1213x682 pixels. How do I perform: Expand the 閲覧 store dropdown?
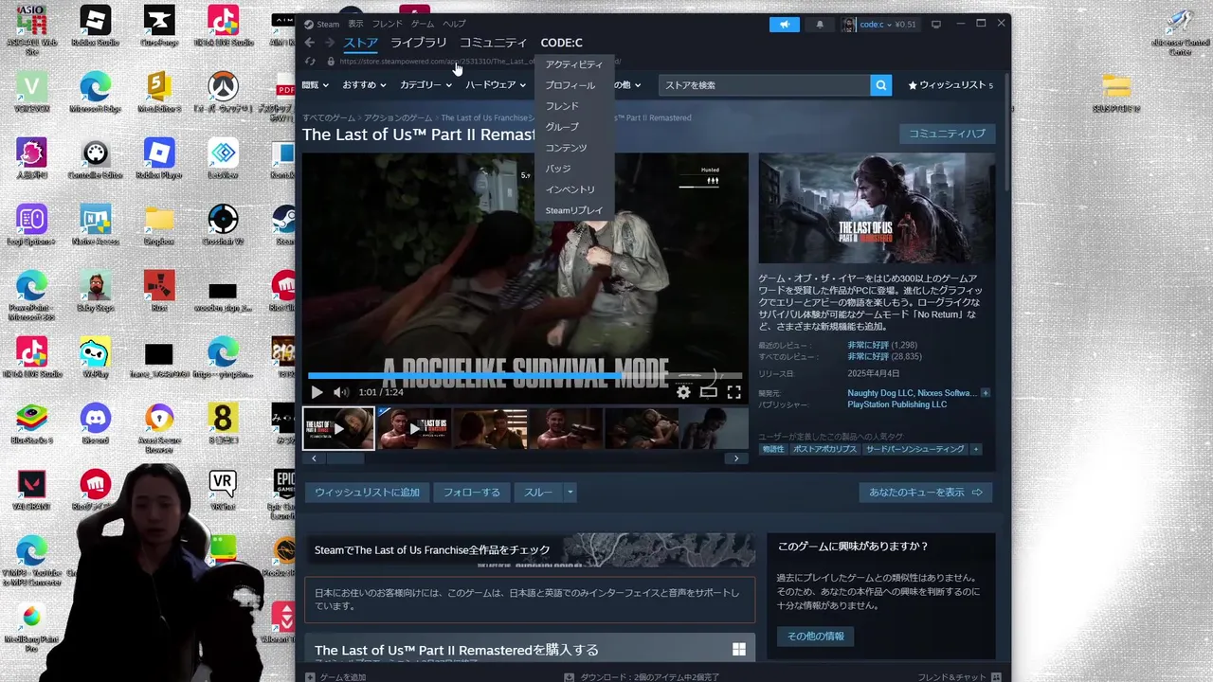tap(315, 85)
